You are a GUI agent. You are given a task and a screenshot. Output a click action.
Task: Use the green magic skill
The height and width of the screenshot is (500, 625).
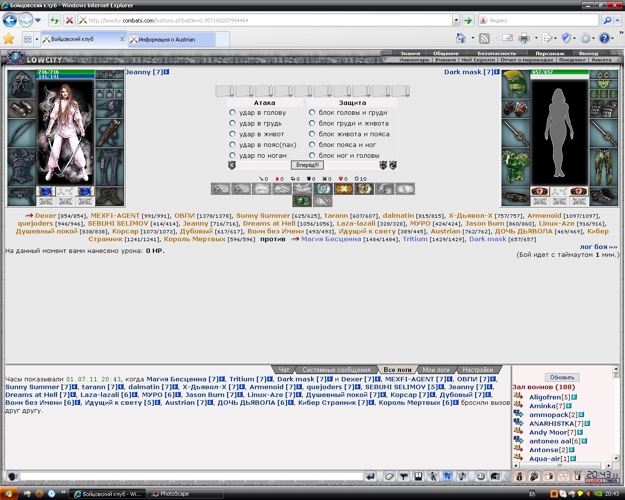click(x=302, y=201)
